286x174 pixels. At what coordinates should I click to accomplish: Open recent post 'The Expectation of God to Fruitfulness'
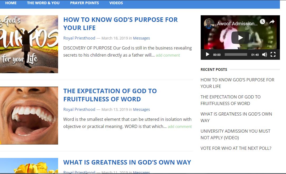(x=231, y=100)
